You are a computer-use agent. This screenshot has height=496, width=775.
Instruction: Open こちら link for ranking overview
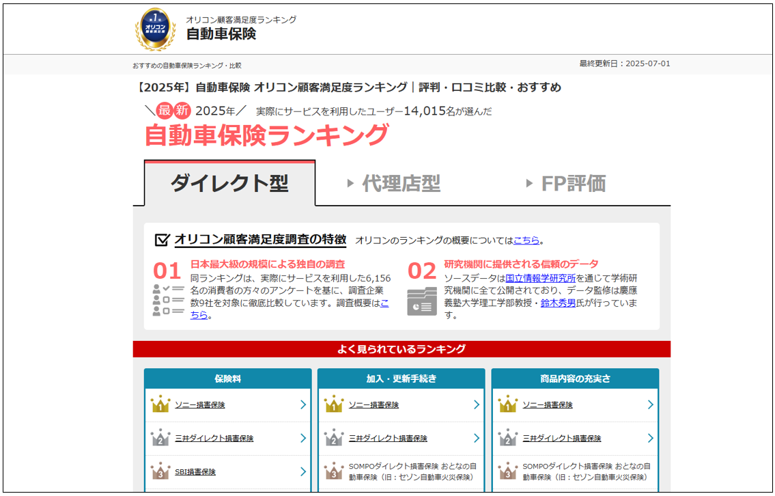pos(526,241)
